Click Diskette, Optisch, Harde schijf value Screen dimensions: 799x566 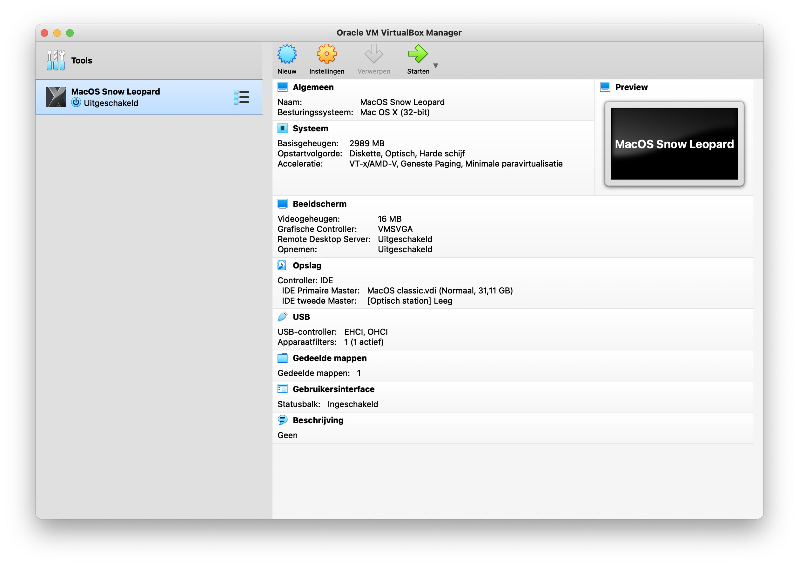pyautogui.click(x=407, y=153)
